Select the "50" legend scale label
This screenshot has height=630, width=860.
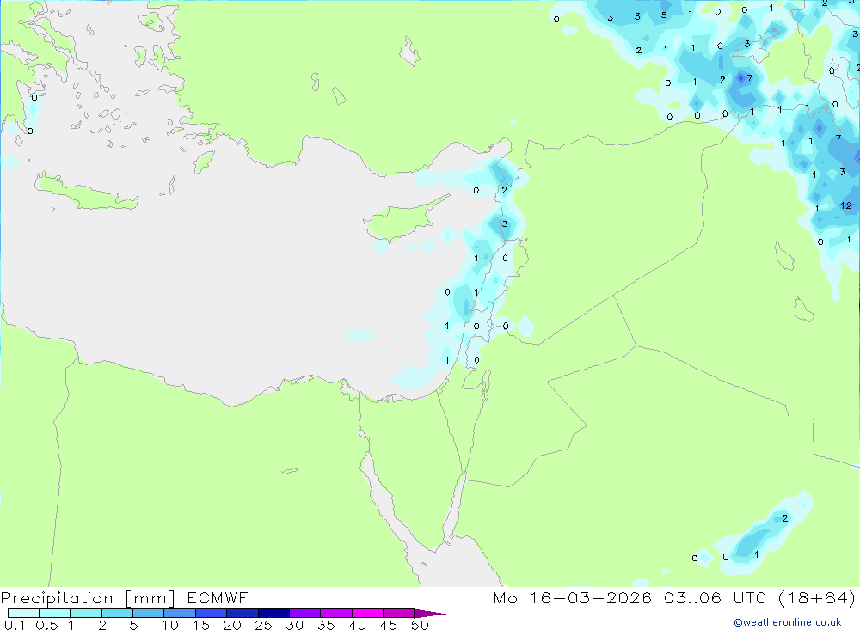[x=420, y=625]
